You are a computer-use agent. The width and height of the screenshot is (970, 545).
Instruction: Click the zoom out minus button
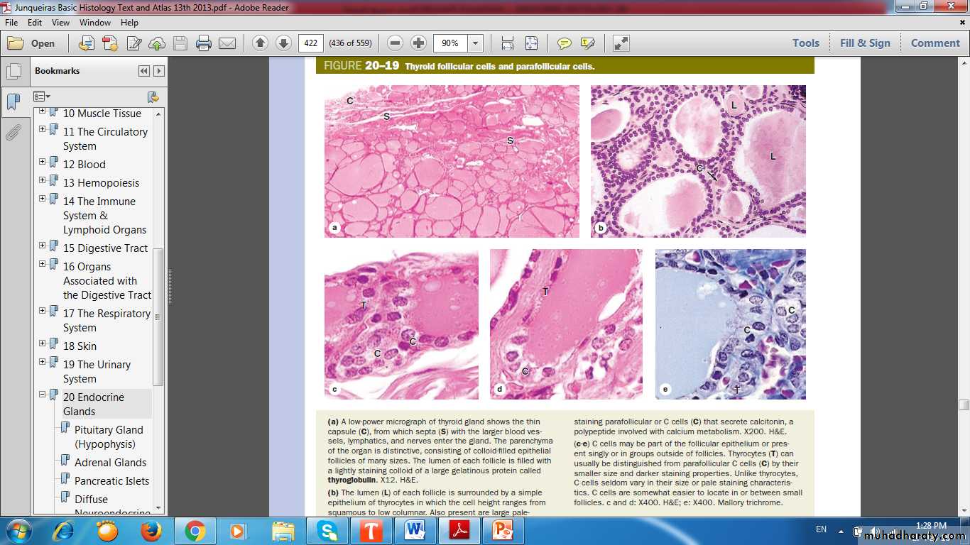[x=396, y=43]
